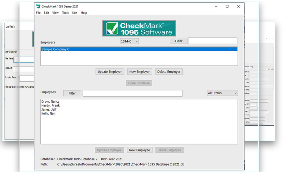Click the Delete Employer button
287x173 pixels.
point(169,72)
